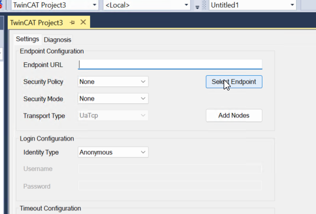Click the Select Endpoint button

pyautogui.click(x=234, y=82)
